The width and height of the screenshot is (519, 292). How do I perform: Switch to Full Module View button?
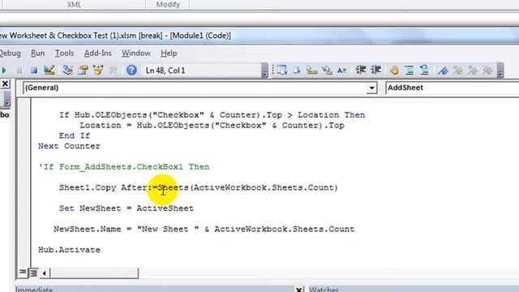(33, 273)
